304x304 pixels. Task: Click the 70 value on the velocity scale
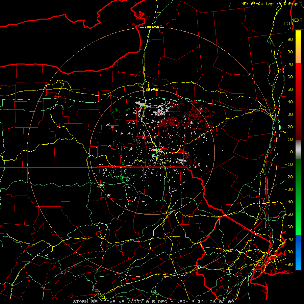290,65
